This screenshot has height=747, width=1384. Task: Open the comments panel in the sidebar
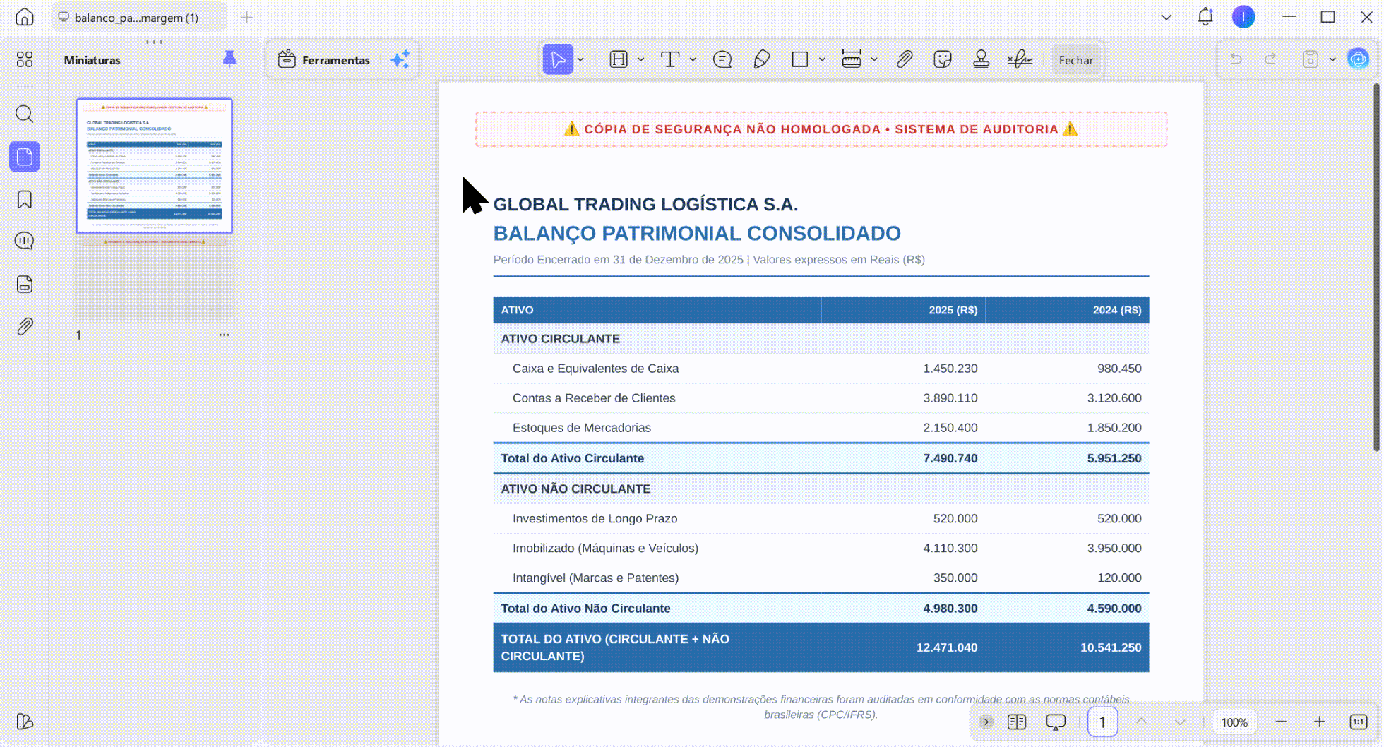point(25,241)
